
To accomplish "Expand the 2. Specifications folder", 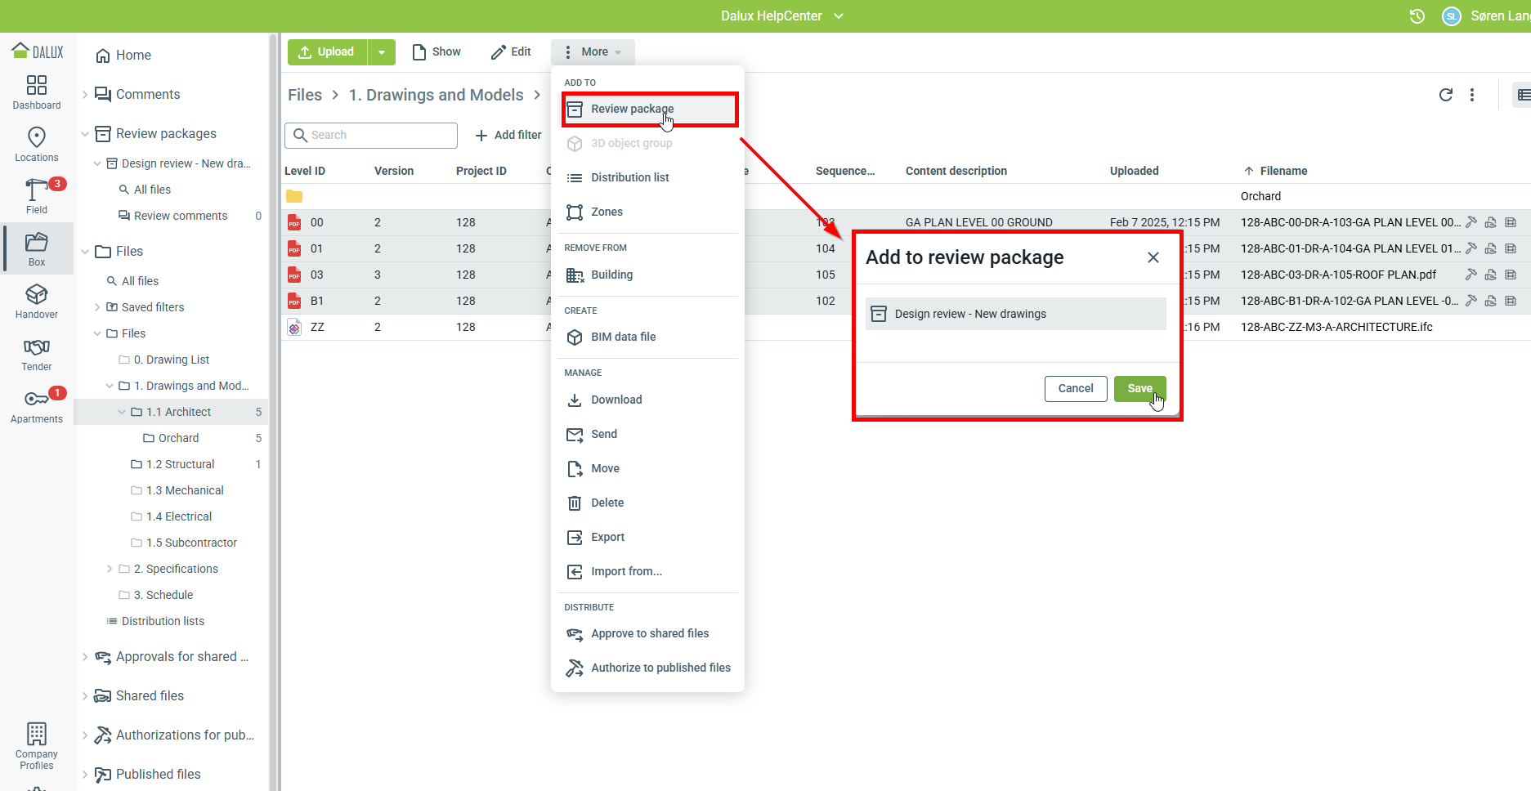I will [x=110, y=569].
